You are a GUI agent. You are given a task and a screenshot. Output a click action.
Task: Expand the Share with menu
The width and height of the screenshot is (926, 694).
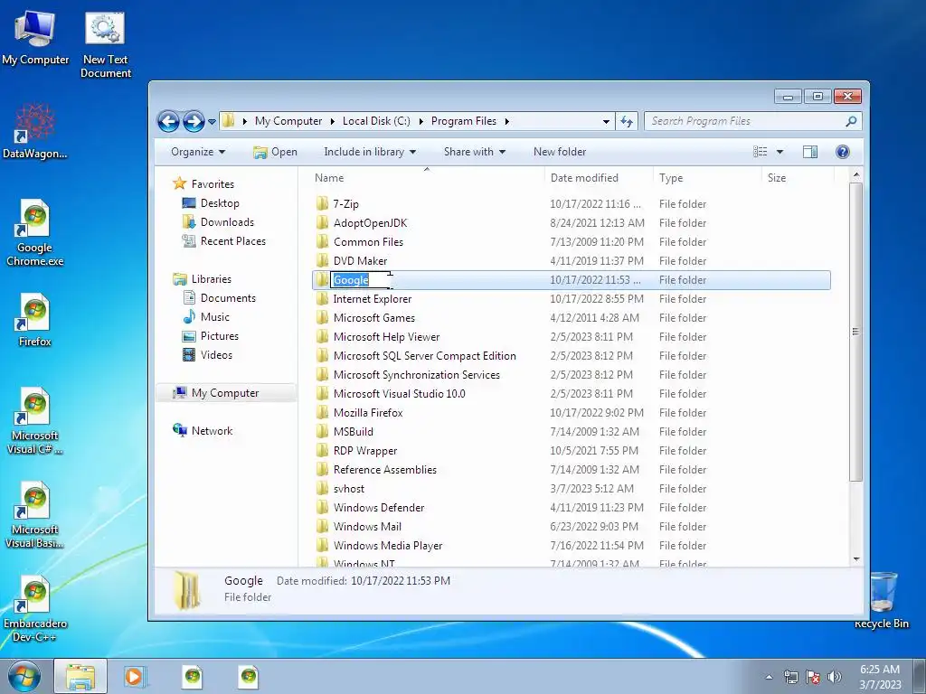point(474,152)
